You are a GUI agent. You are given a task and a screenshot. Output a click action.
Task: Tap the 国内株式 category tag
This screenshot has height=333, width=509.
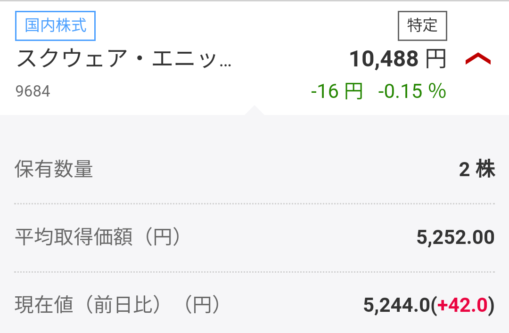click(x=56, y=25)
